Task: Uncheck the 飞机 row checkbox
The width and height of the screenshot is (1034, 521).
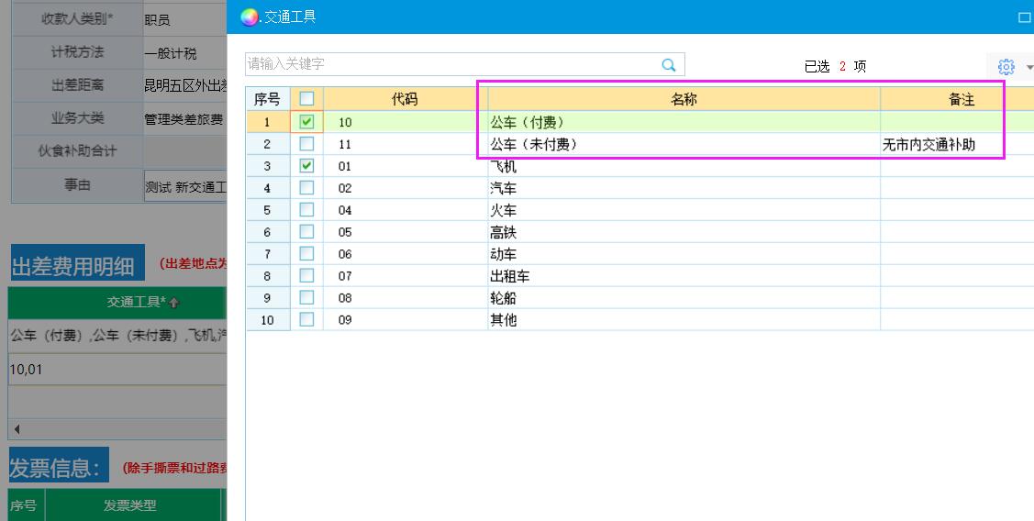Action: click(306, 166)
